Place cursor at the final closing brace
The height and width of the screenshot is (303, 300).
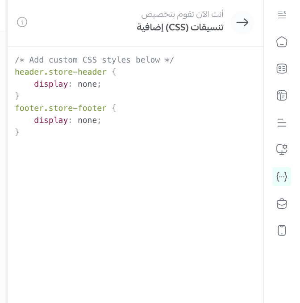[17, 132]
